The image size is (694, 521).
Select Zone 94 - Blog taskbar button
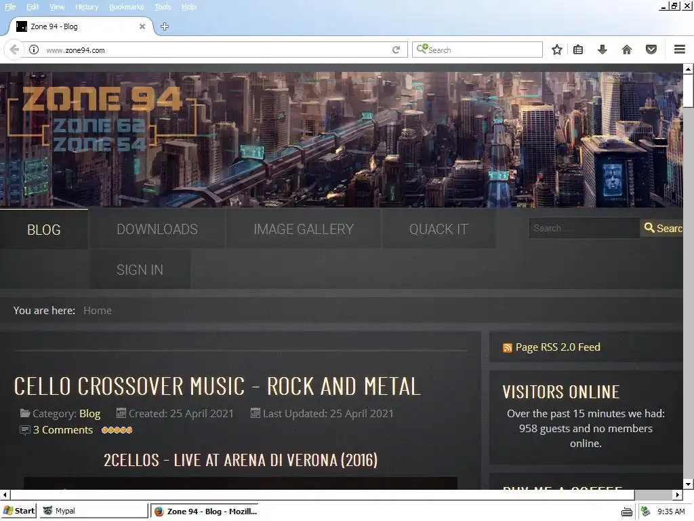[206, 511]
